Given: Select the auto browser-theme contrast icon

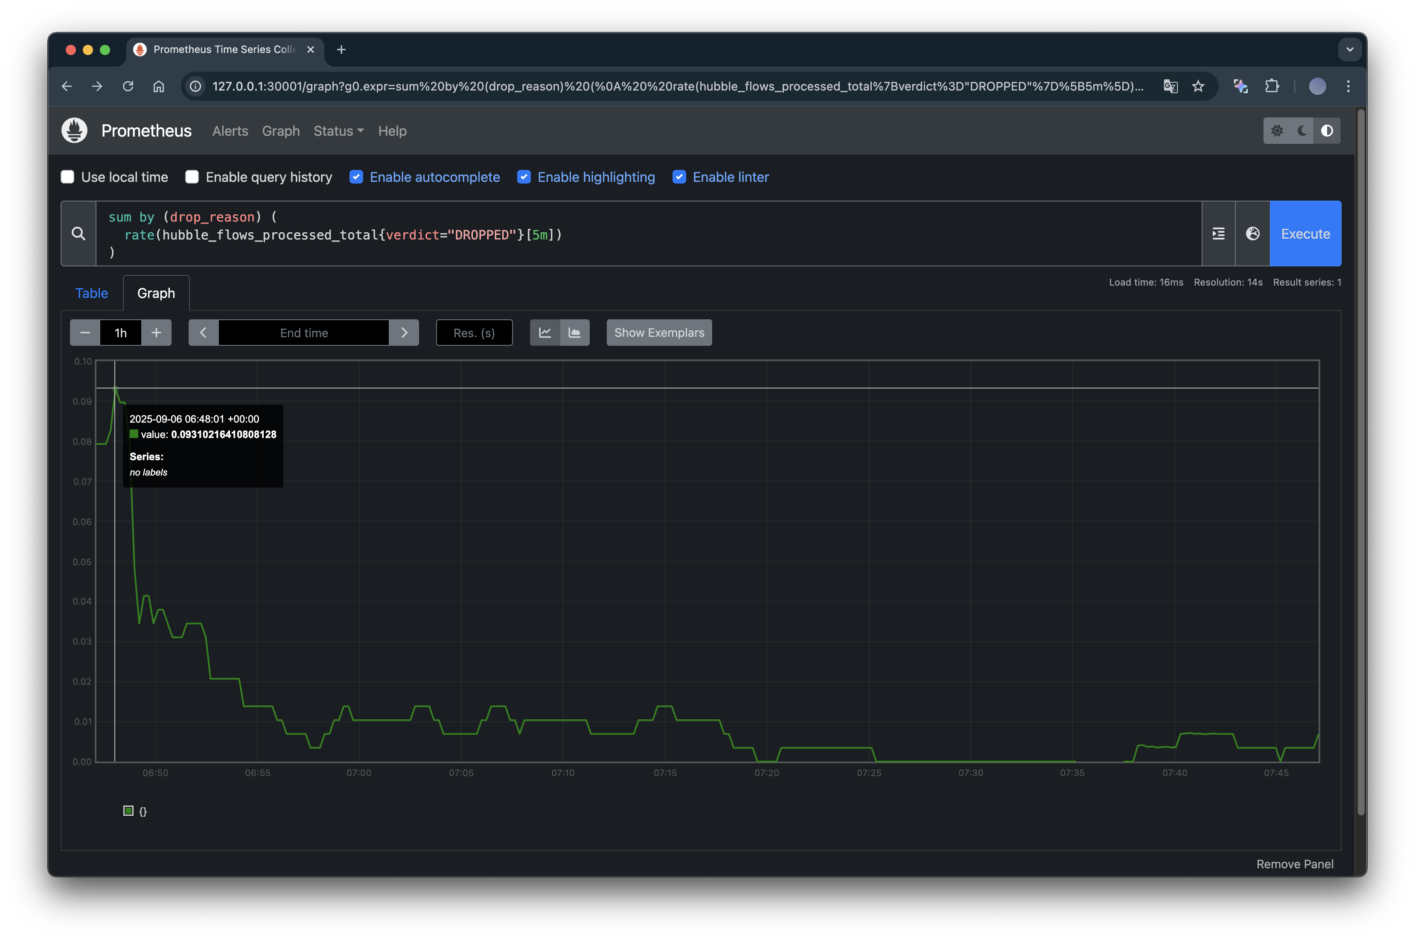Looking at the screenshot, I should point(1327,131).
